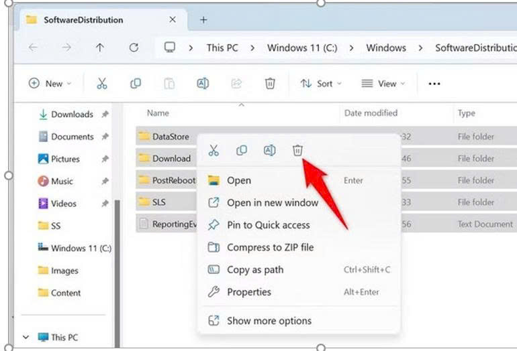517x351 pixels.
Task: Open Windows 11 (C:) in the navigation pane
Action: [x=75, y=248]
